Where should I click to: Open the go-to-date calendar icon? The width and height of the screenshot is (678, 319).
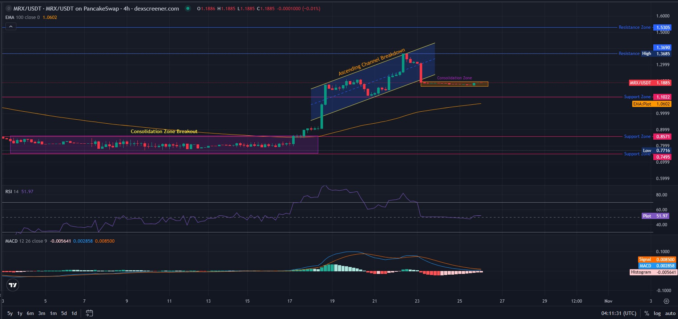[89, 313]
